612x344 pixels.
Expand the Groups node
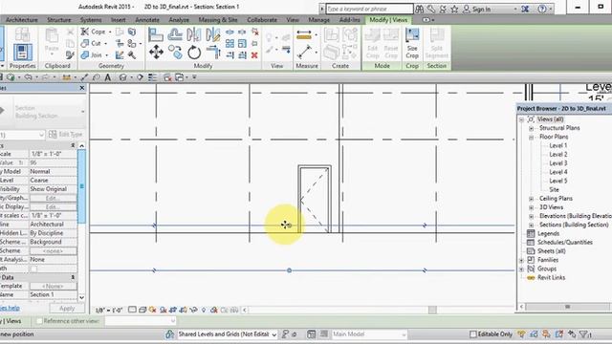coord(521,269)
